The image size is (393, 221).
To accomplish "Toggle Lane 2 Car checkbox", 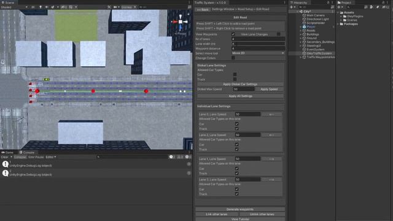I will pyautogui.click(x=236, y=145).
